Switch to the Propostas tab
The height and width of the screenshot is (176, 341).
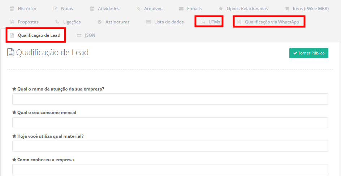(28, 22)
